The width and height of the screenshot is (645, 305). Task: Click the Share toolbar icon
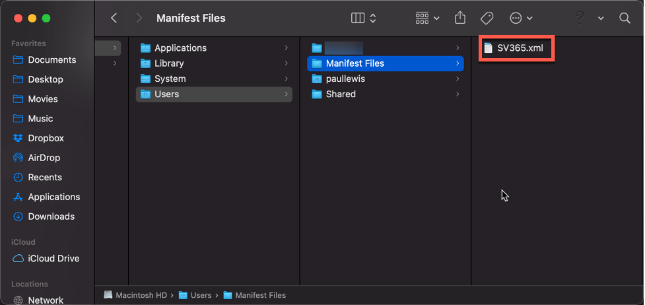click(460, 18)
